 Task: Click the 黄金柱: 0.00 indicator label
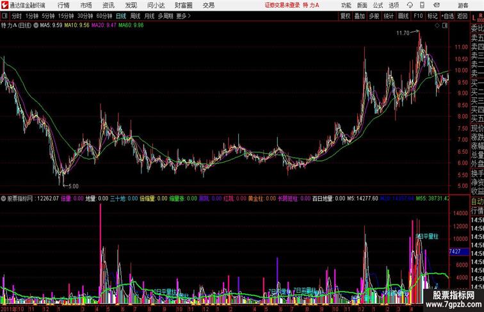point(262,199)
